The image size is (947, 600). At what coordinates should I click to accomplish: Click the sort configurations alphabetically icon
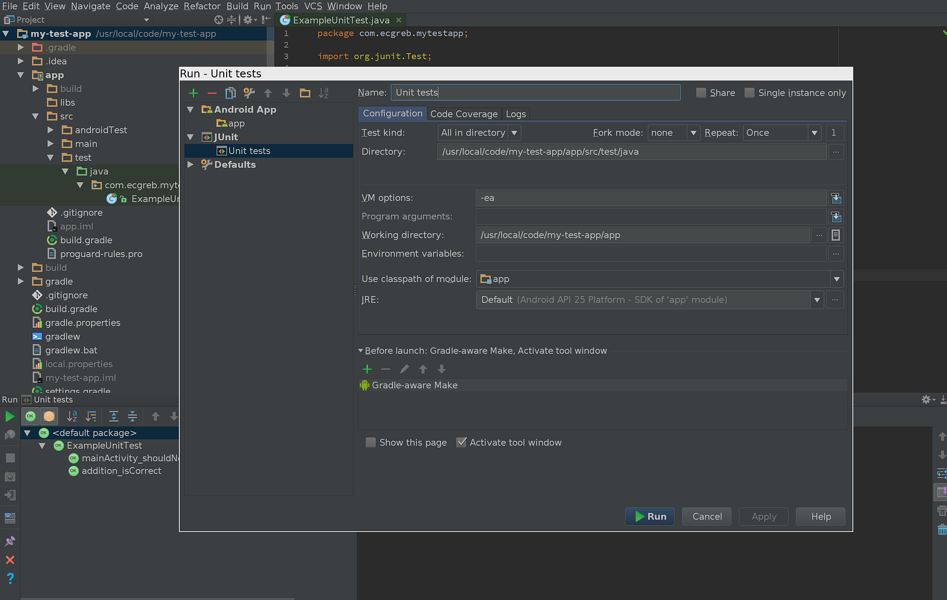tap(324, 93)
